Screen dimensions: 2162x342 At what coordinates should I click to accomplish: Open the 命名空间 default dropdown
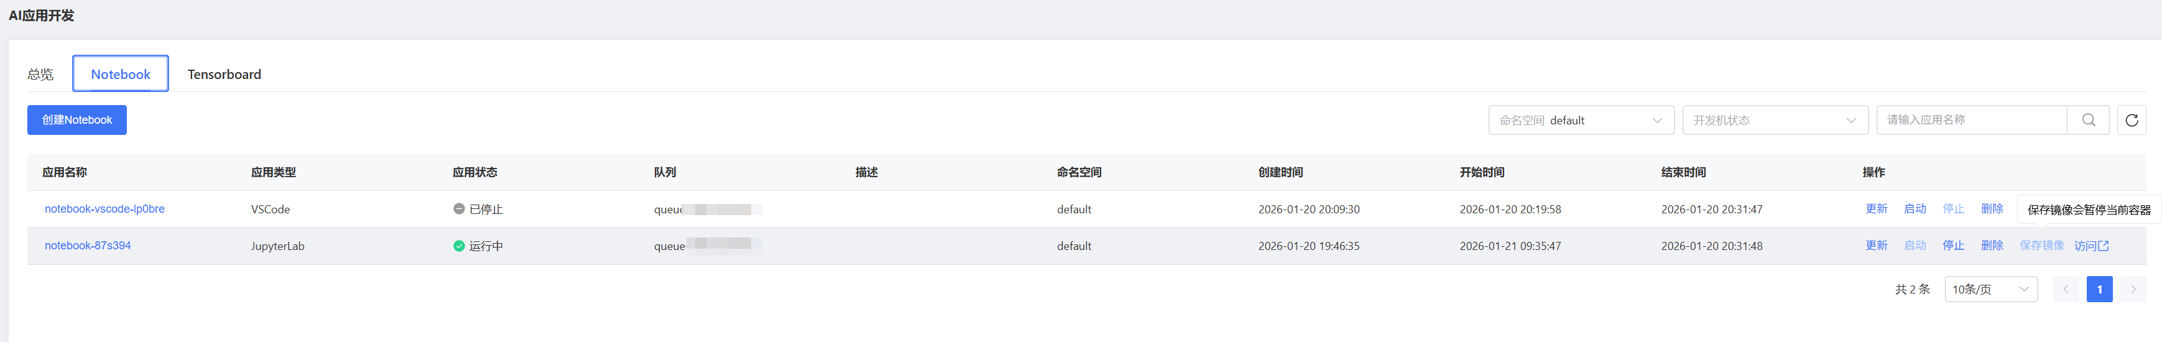click(1581, 120)
